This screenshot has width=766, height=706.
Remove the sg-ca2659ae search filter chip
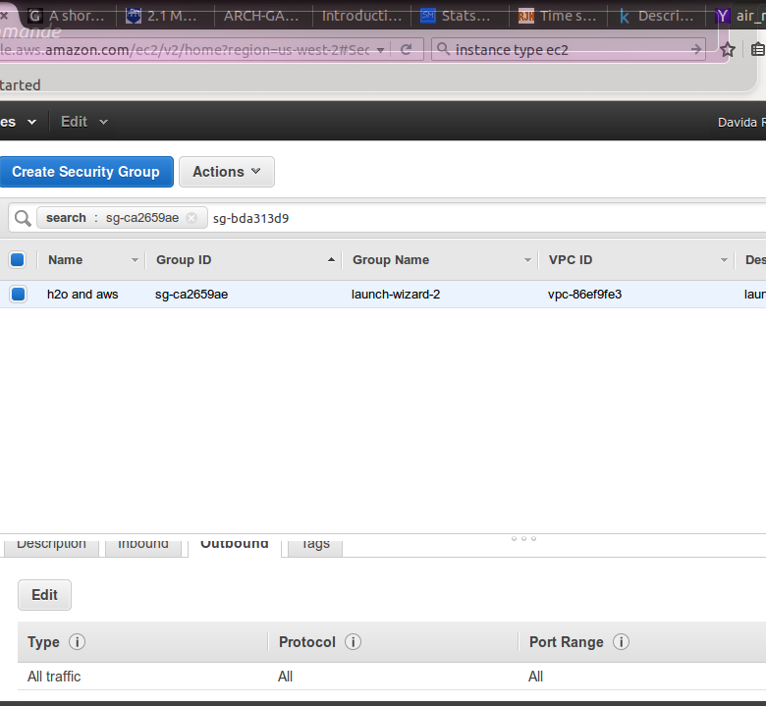(x=191, y=218)
